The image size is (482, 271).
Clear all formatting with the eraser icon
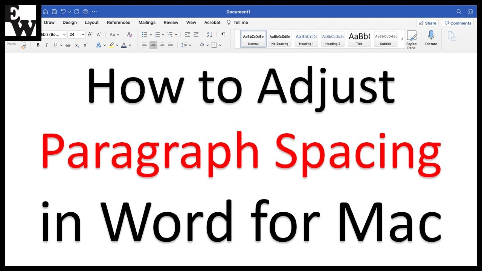130,35
